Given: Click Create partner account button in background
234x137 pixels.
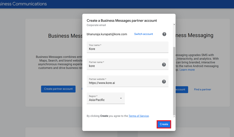Looking at the screenshot, I should (x=58, y=89).
